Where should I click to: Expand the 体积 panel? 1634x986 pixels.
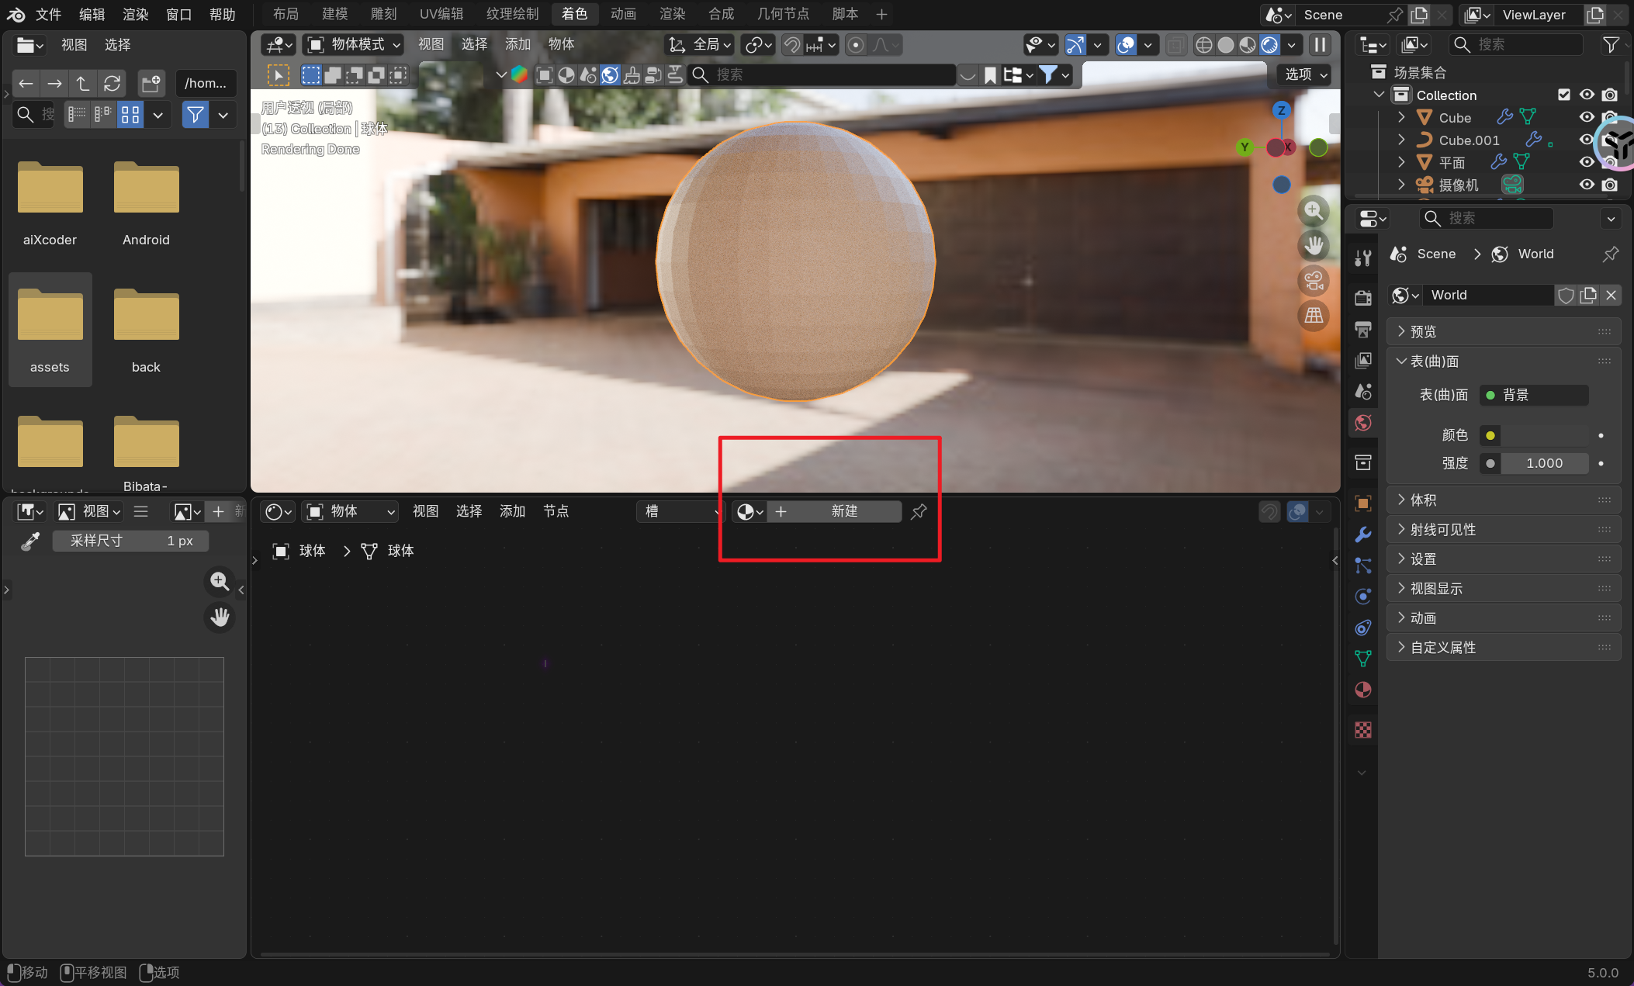point(1423,500)
